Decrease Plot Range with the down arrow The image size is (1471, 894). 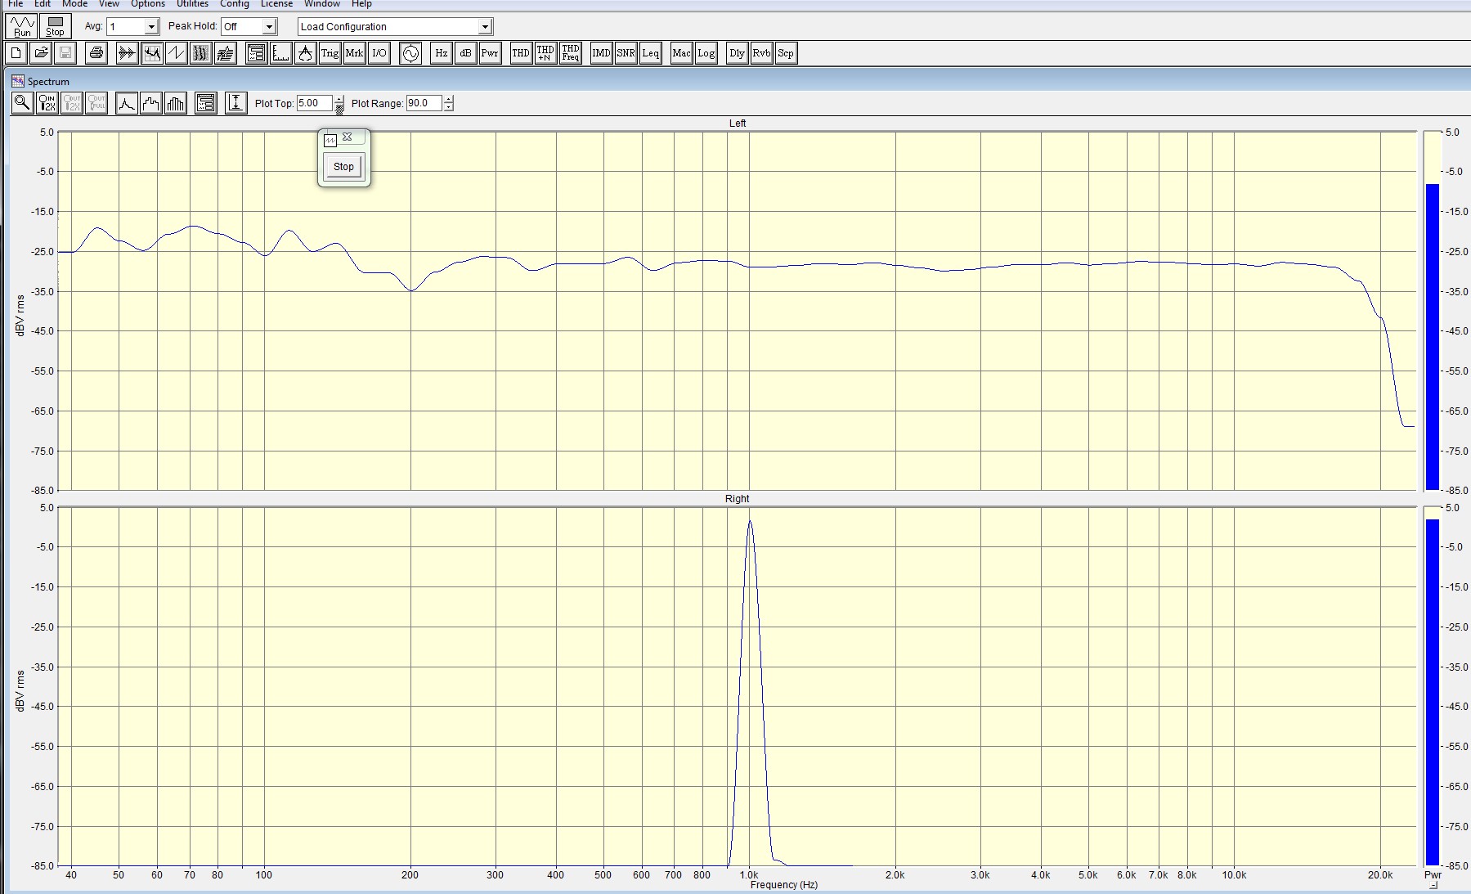pyautogui.click(x=448, y=107)
